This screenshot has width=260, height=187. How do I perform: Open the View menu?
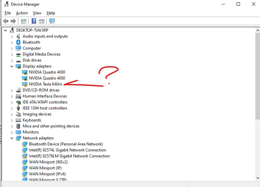pyautogui.click(x=37, y=13)
